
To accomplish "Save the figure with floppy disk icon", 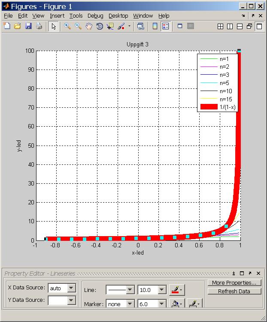I will [x=28, y=26].
